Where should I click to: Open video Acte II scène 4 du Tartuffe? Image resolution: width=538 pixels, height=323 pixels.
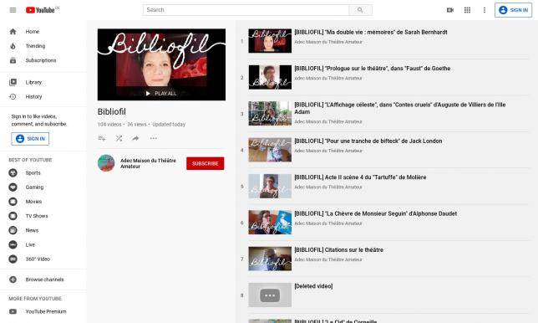[x=360, y=177]
